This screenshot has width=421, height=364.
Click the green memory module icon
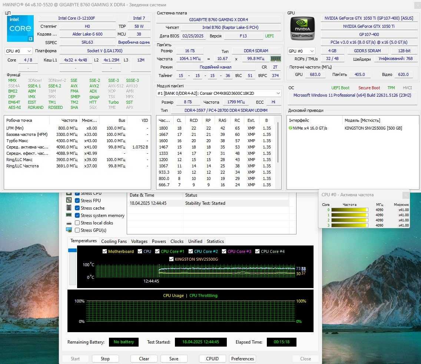[x=275, y=59]
